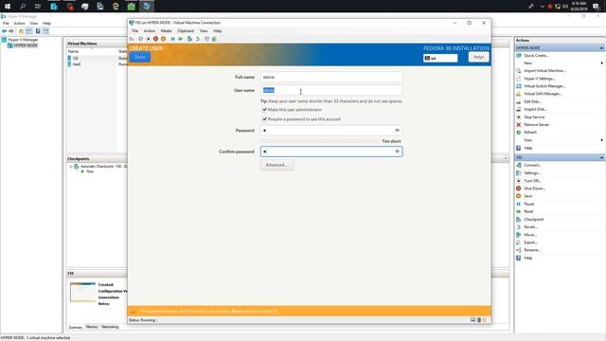Image resolution: width=606 pixels, height=341 pixels.
Task: Open Hyper-V Settings... action
Action: coord(540,79)
